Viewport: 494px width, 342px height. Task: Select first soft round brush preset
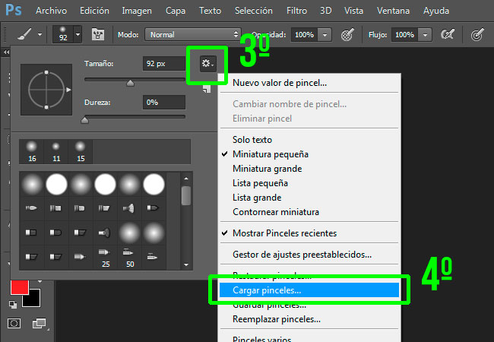pyautogui.click(x=32, y=184)
